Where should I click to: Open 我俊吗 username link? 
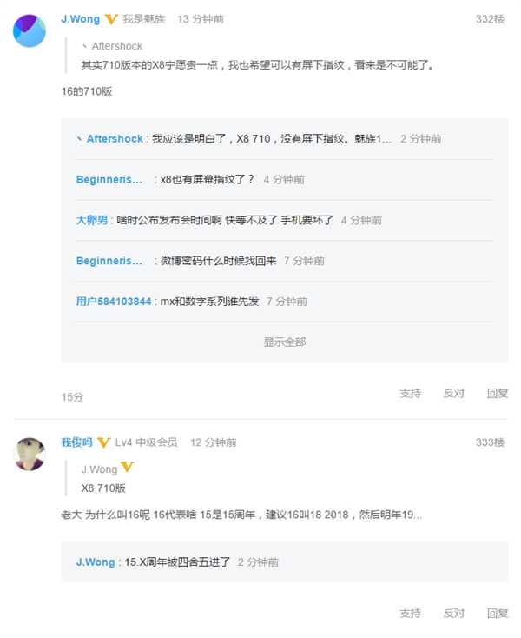pyautogui.click(x=76, y=442)
